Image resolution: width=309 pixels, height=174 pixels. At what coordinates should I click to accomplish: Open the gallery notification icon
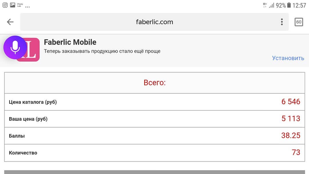[13, 5]
